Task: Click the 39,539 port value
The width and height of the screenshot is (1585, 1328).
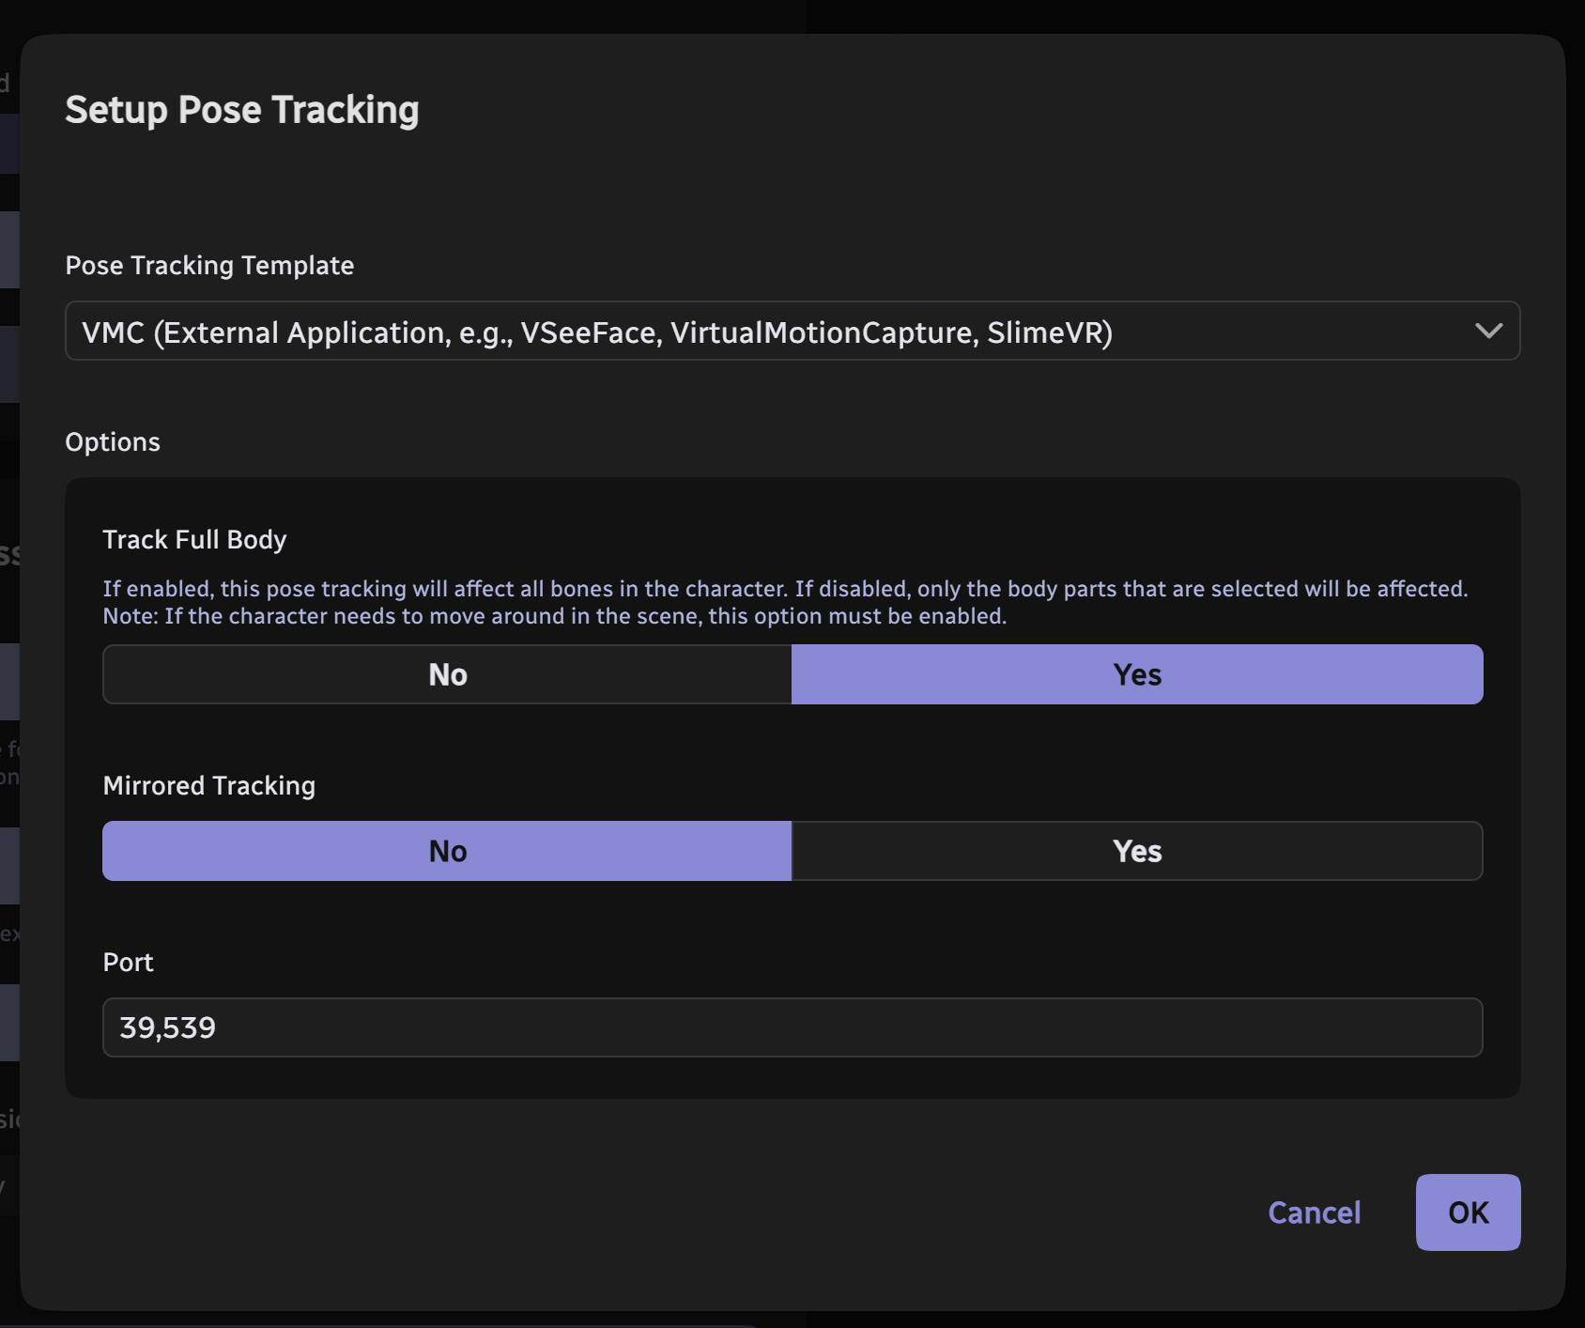Action: point(167,1027)
